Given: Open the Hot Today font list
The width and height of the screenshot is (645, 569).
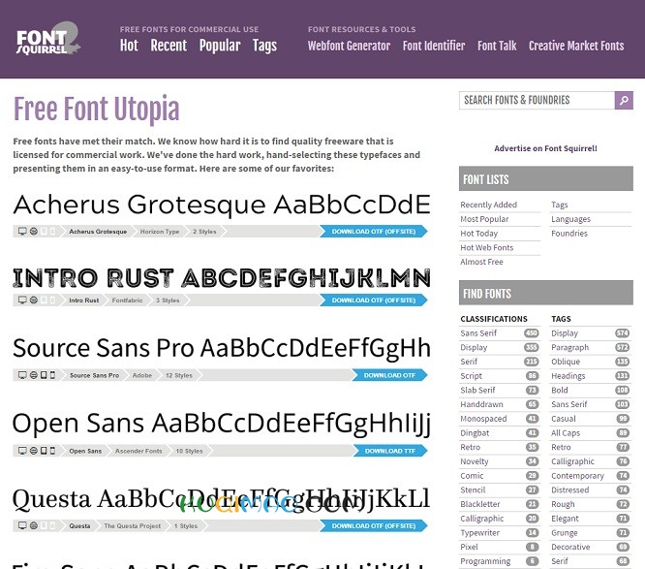Looking at the screenshot, I should pyautogui.click(x=478, y=234).
